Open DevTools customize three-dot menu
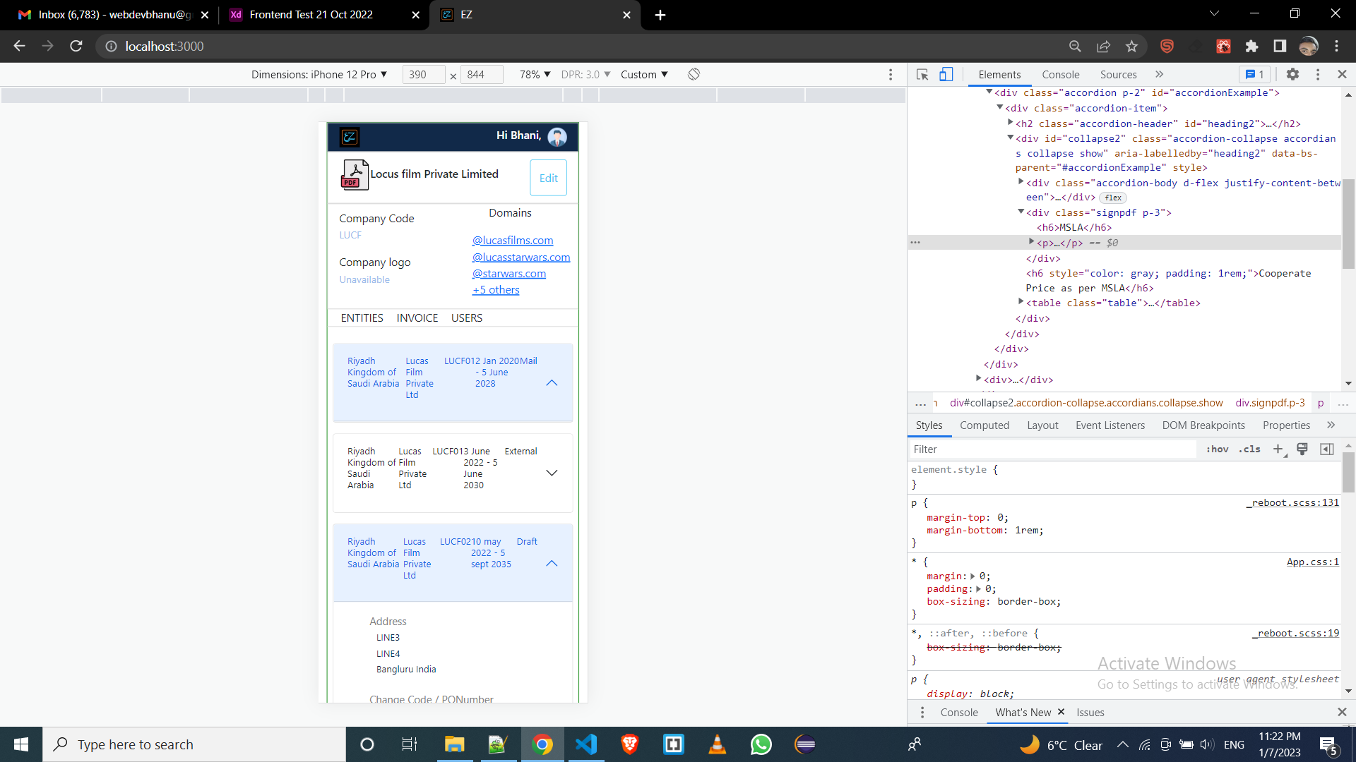1356x762 pixels. tap(1318, 74)
